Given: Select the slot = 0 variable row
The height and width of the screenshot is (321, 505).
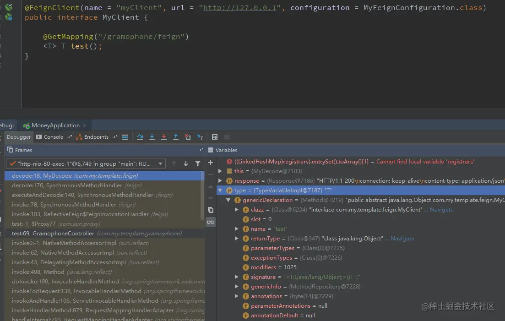Looking at the screenshot, I should (x=361, y=219).
